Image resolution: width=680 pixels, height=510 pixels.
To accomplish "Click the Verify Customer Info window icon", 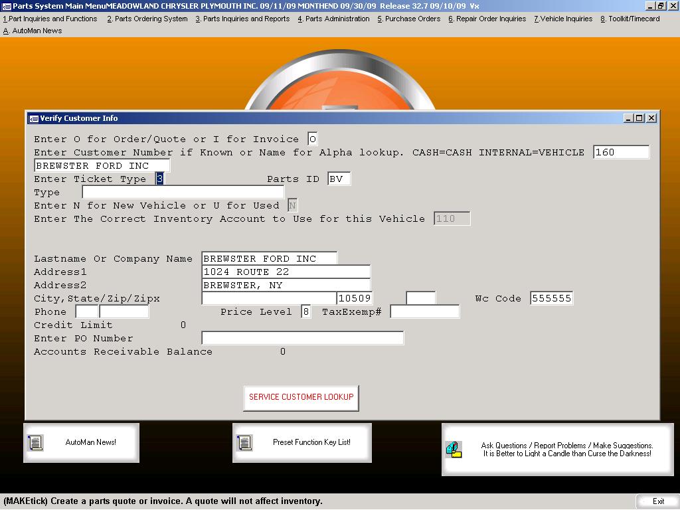I will tap(33, 118).
